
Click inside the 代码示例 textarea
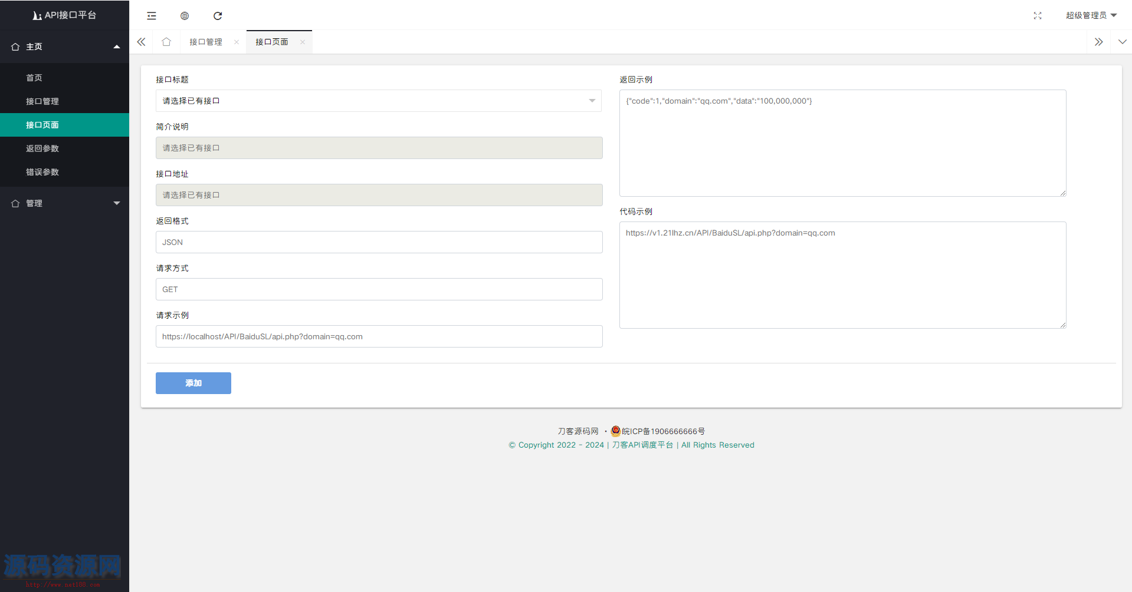point(842,275)
